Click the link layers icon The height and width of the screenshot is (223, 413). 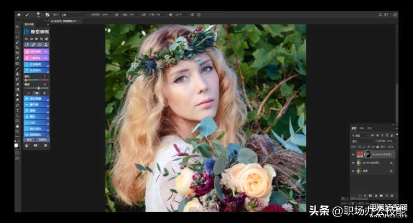click(x=360, y=196)
